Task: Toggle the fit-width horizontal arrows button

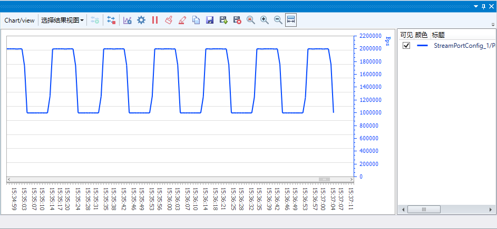Action: click(x=291, y=20)
